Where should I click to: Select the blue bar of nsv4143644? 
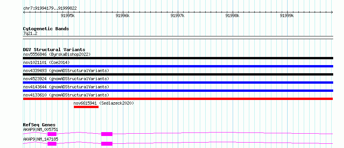[x=178, y=91]
